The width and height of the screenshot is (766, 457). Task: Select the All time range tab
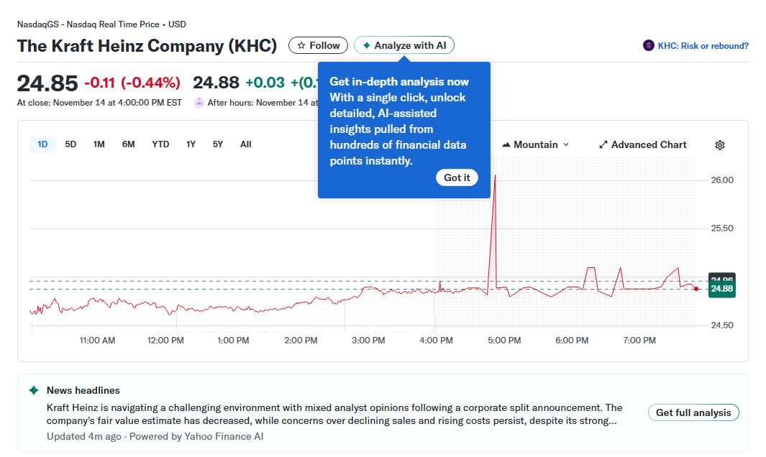pyautogui.click(x=245, y=144)
